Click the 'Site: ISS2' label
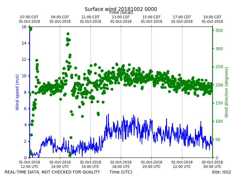Image resolution: width=236 pixels, height=177 pixels. pos(221,172)
